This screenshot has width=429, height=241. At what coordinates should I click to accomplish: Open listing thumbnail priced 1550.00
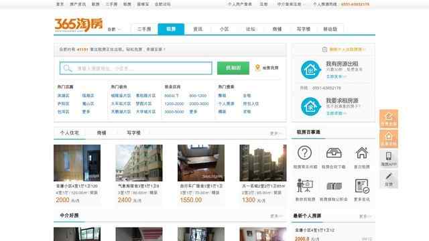[x=201, y=163]
